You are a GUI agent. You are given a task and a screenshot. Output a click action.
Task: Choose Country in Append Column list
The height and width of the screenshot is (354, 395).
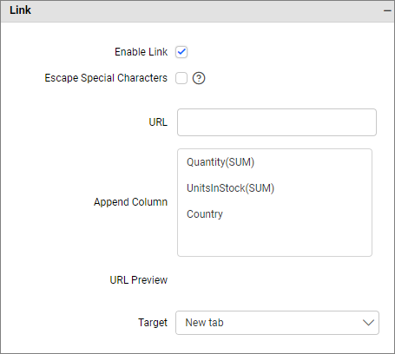pos(205,214)
